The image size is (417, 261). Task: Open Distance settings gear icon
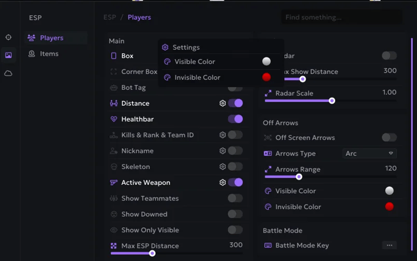pos(223,103)
